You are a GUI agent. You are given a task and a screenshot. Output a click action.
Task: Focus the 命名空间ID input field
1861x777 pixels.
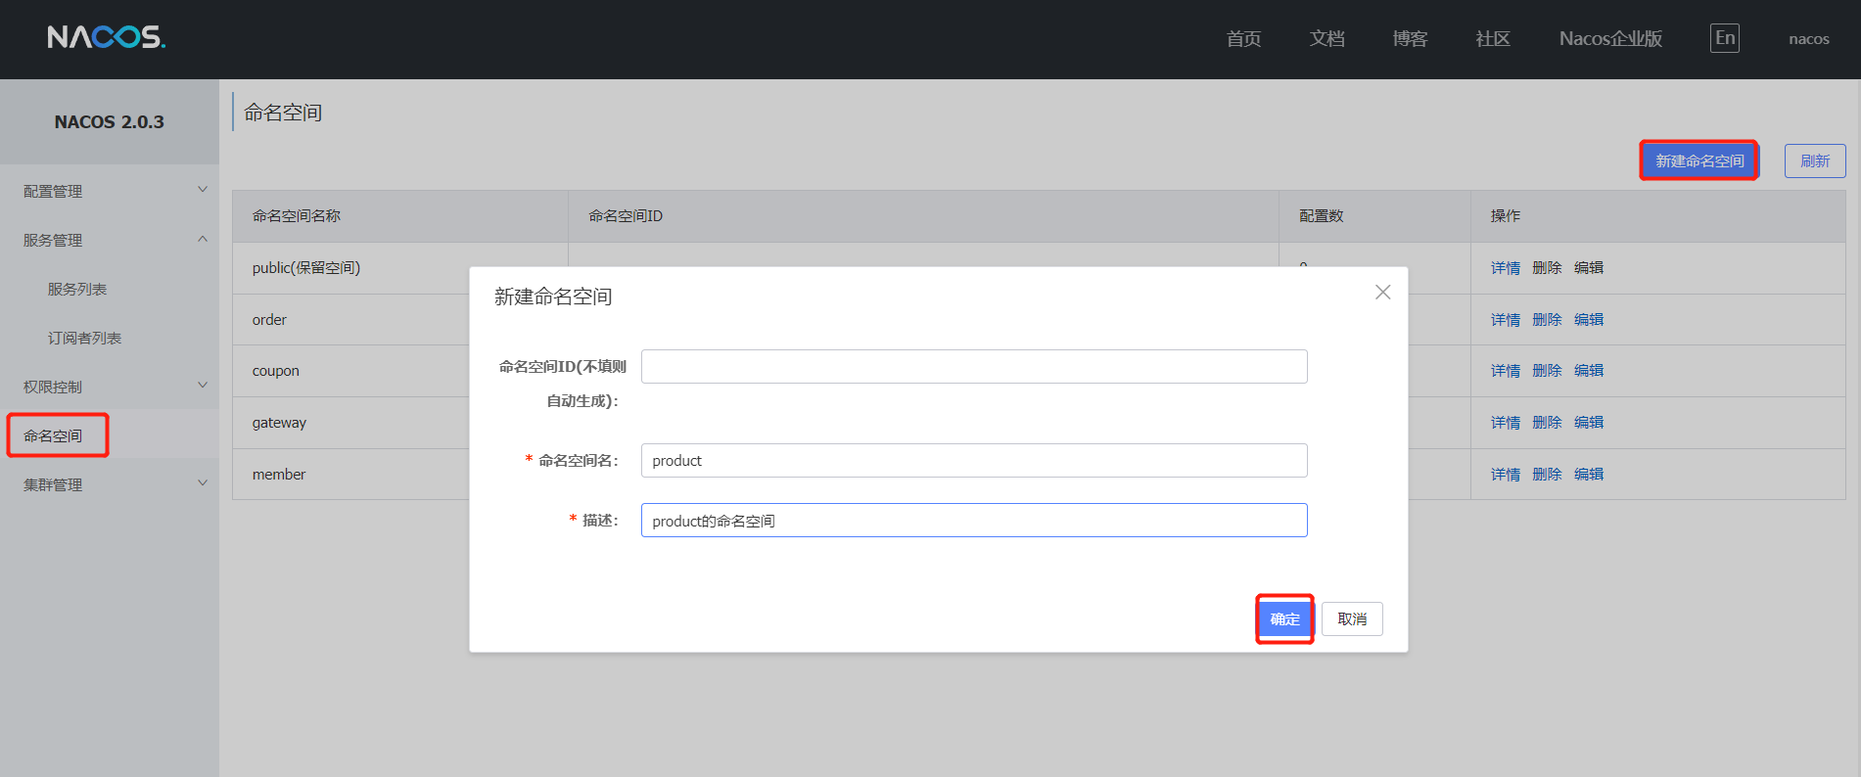(974, 366)
